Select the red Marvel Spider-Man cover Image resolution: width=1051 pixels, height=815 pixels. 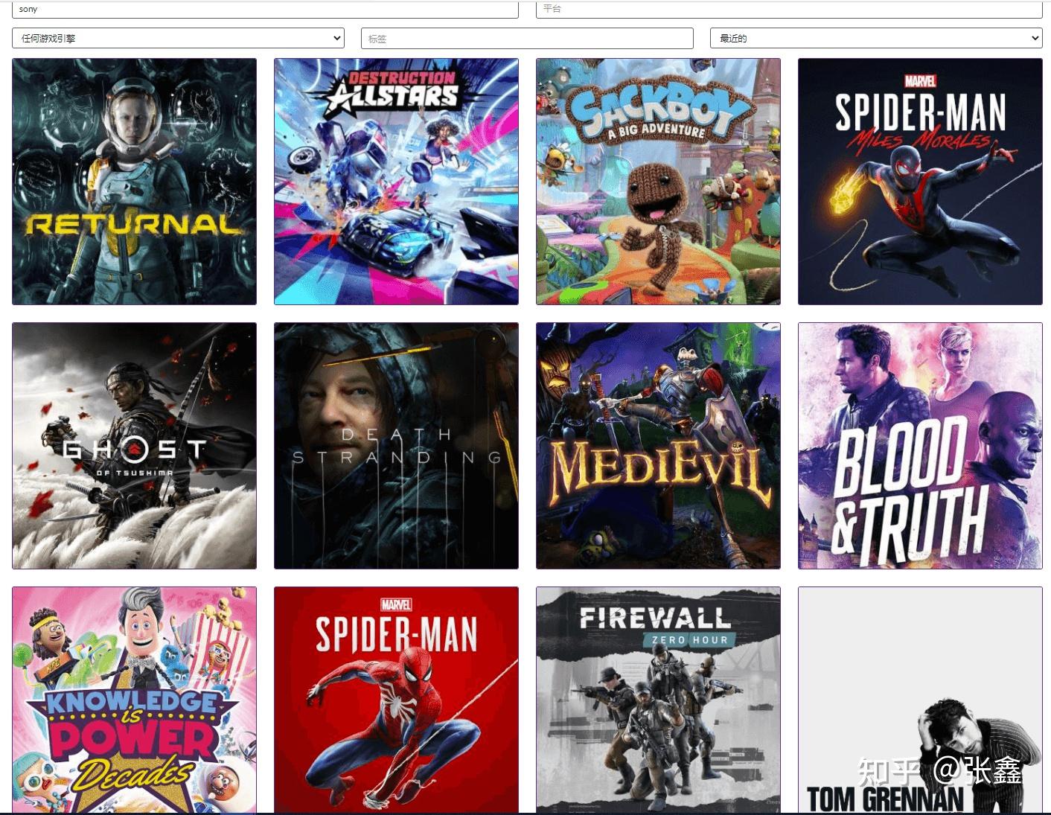(x=396, y=700)
